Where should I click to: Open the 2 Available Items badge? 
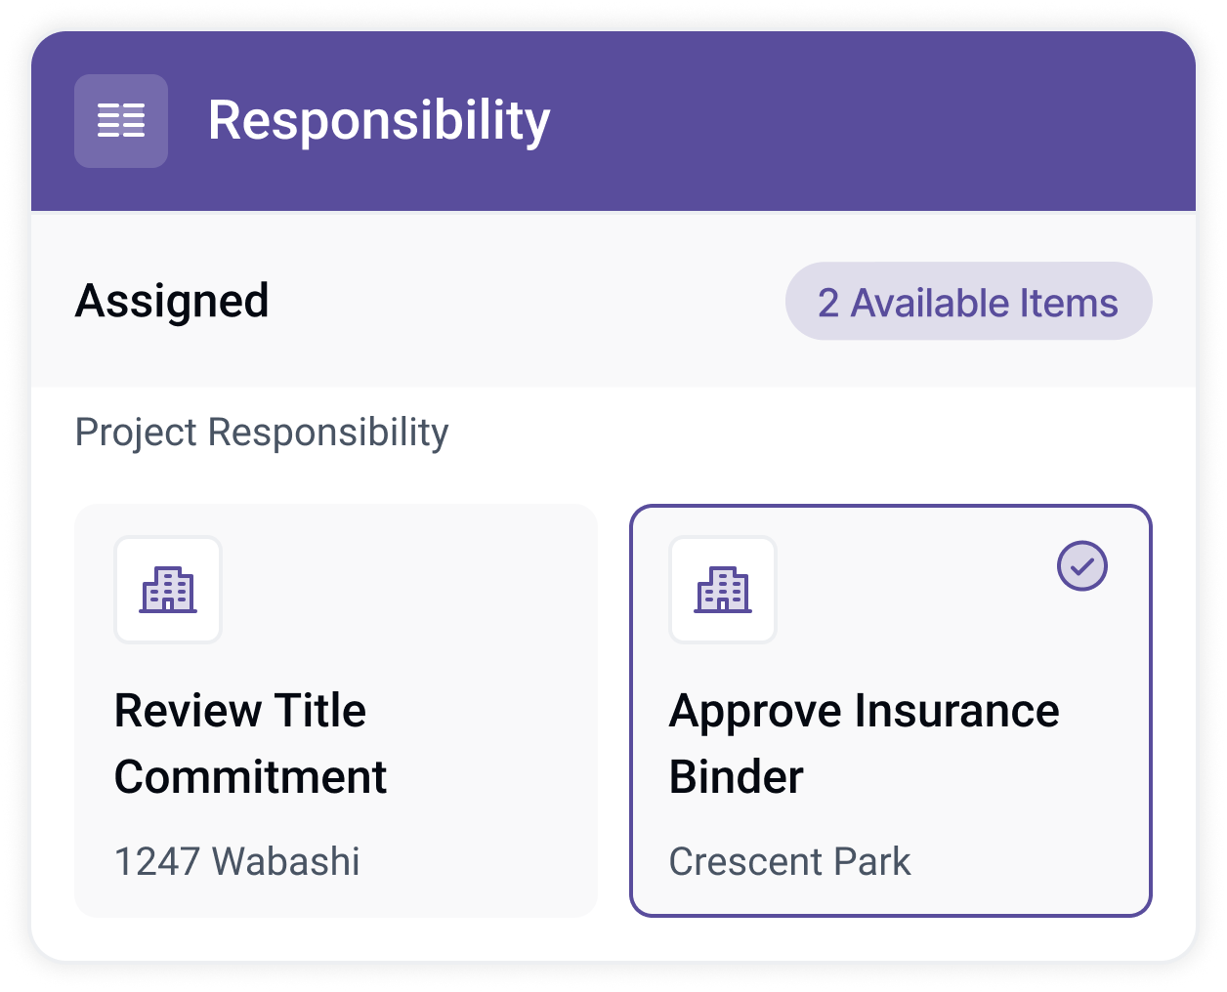968,301
